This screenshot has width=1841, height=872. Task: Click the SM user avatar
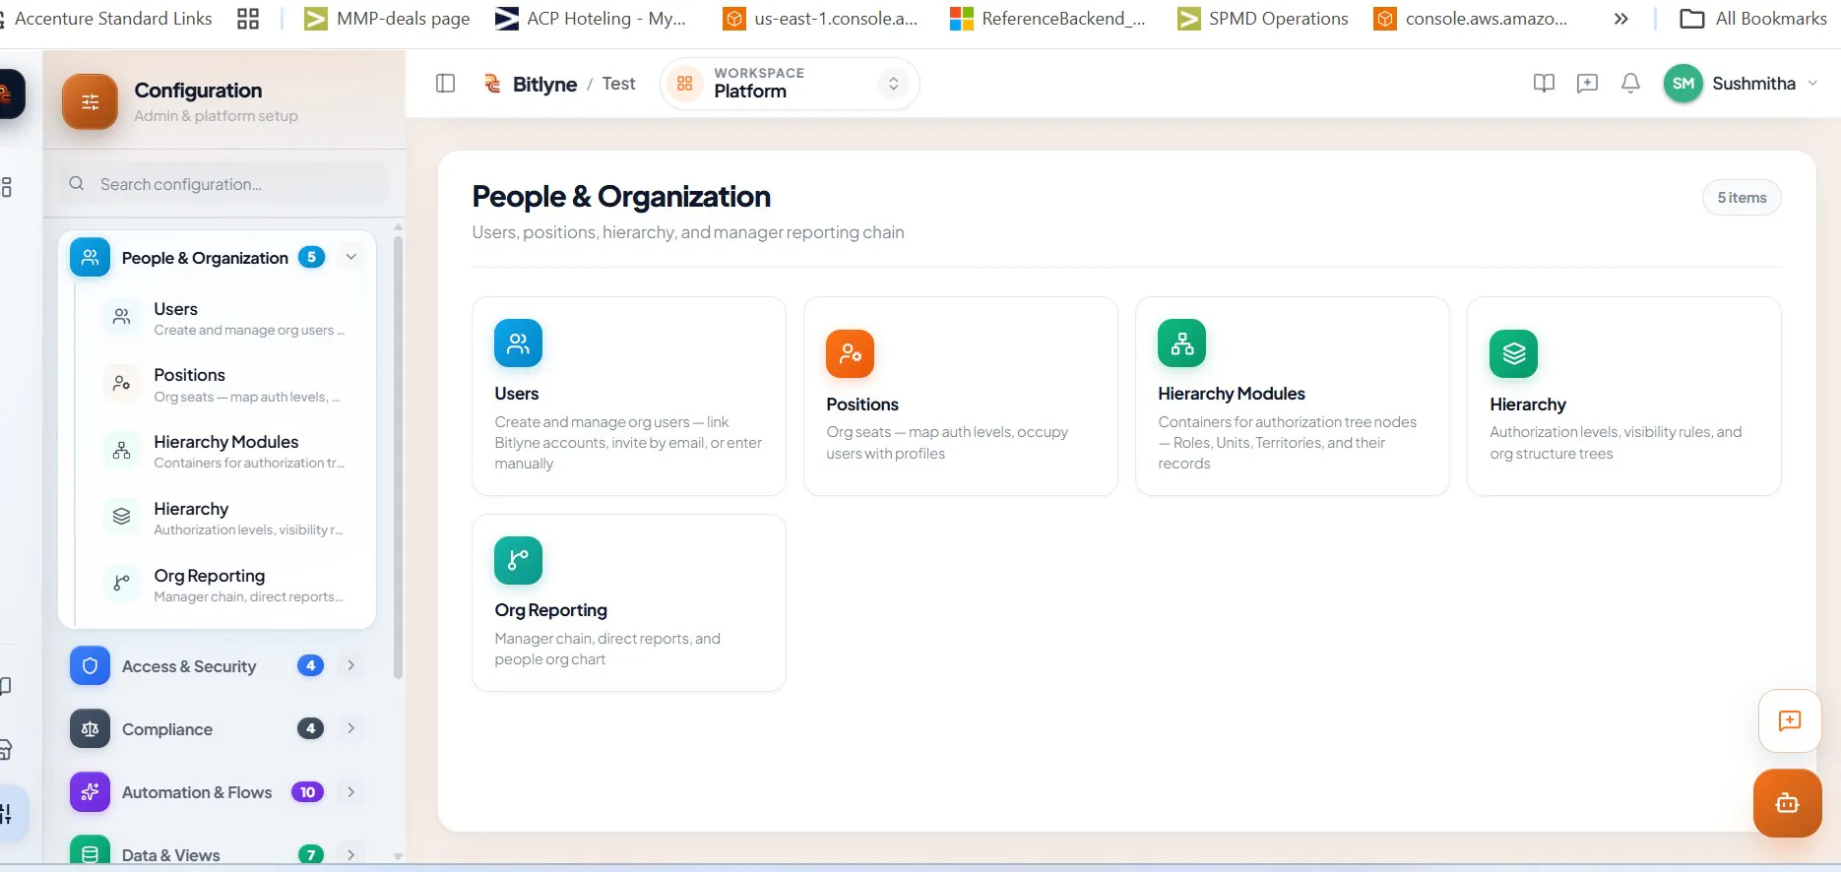[1682, 84]
